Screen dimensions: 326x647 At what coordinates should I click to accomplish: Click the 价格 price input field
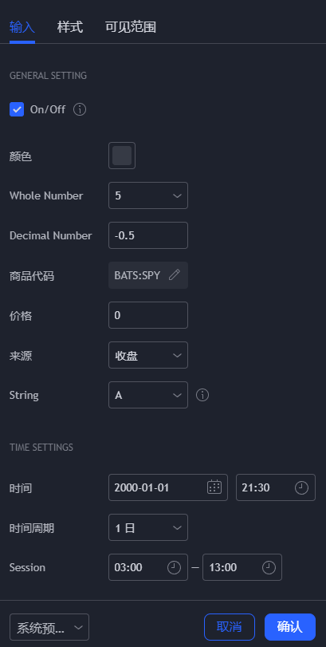point(148,315)
